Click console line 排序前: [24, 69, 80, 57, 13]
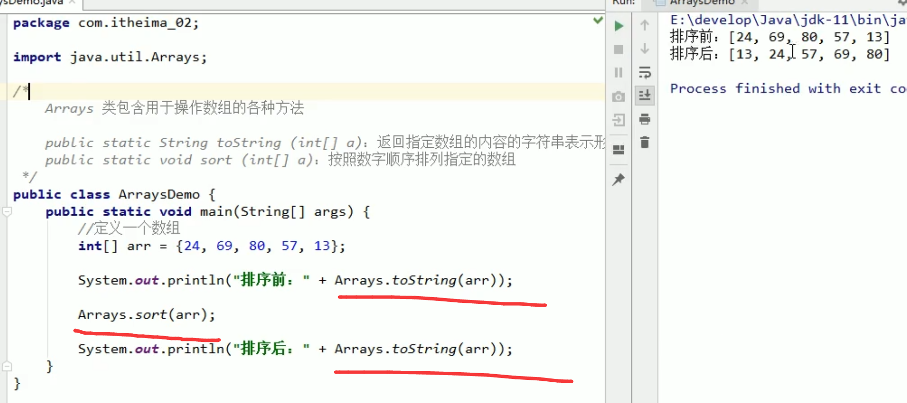 [x=780, y=37]
